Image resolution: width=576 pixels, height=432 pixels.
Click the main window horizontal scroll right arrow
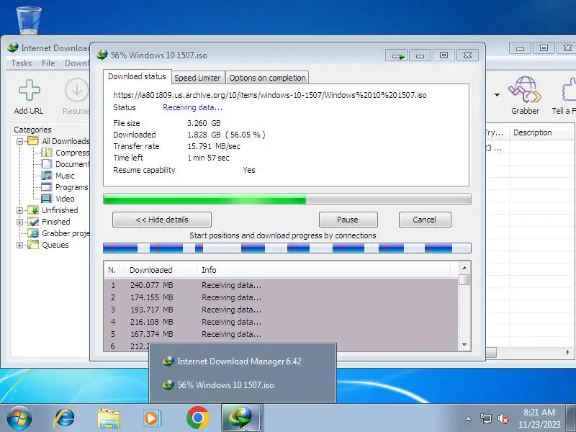click(x=567, y=352)
